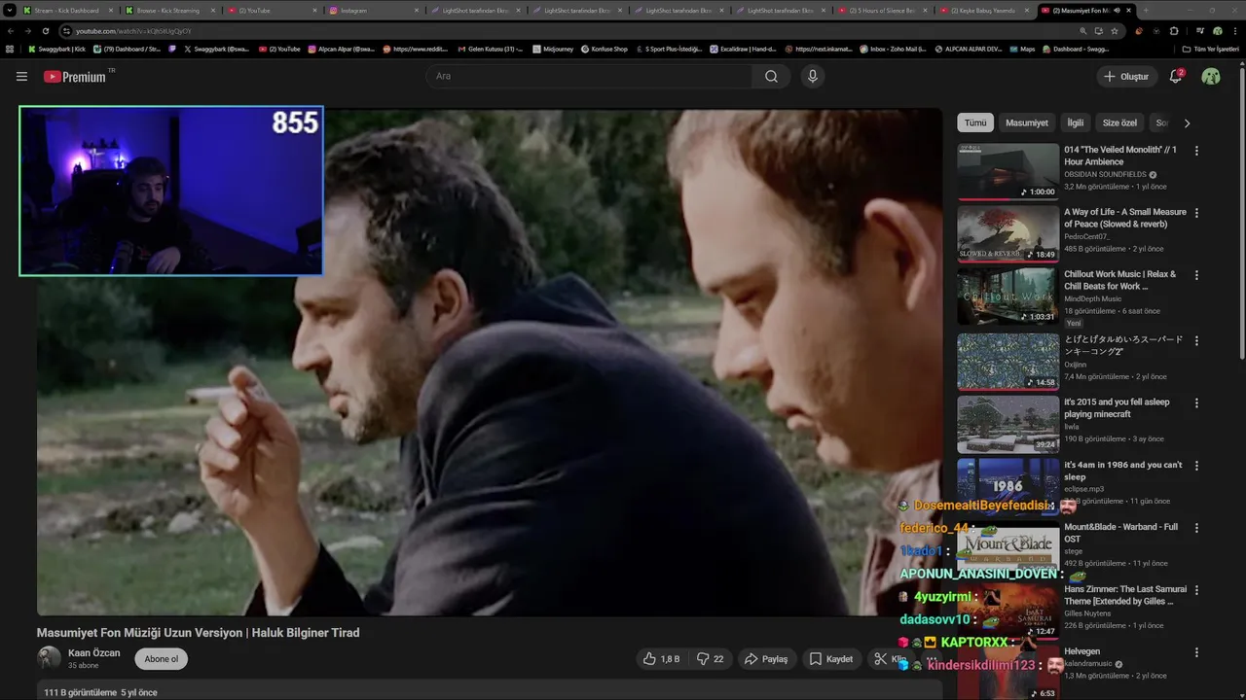This screenshot has width=1246, height=700.
Task: Open A Way of Life thumbnail
Action: (1008, 234)
